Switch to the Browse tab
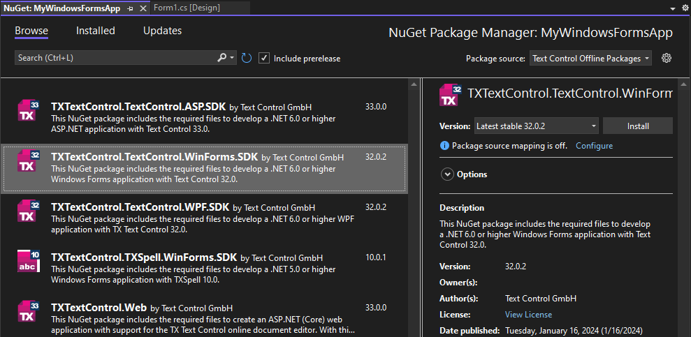Screen dimensions: 691x337 point(31,31)
